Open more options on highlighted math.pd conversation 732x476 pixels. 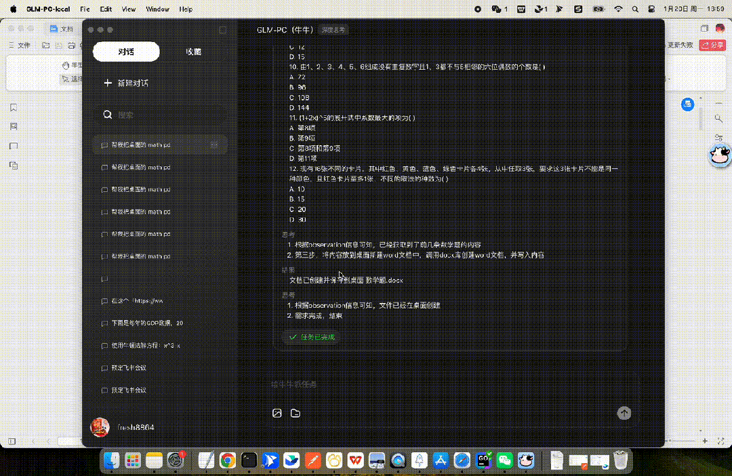[215, 145]
